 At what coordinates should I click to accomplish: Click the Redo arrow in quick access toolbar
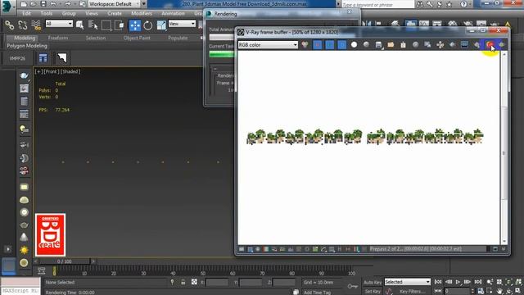tap(67, 4)
